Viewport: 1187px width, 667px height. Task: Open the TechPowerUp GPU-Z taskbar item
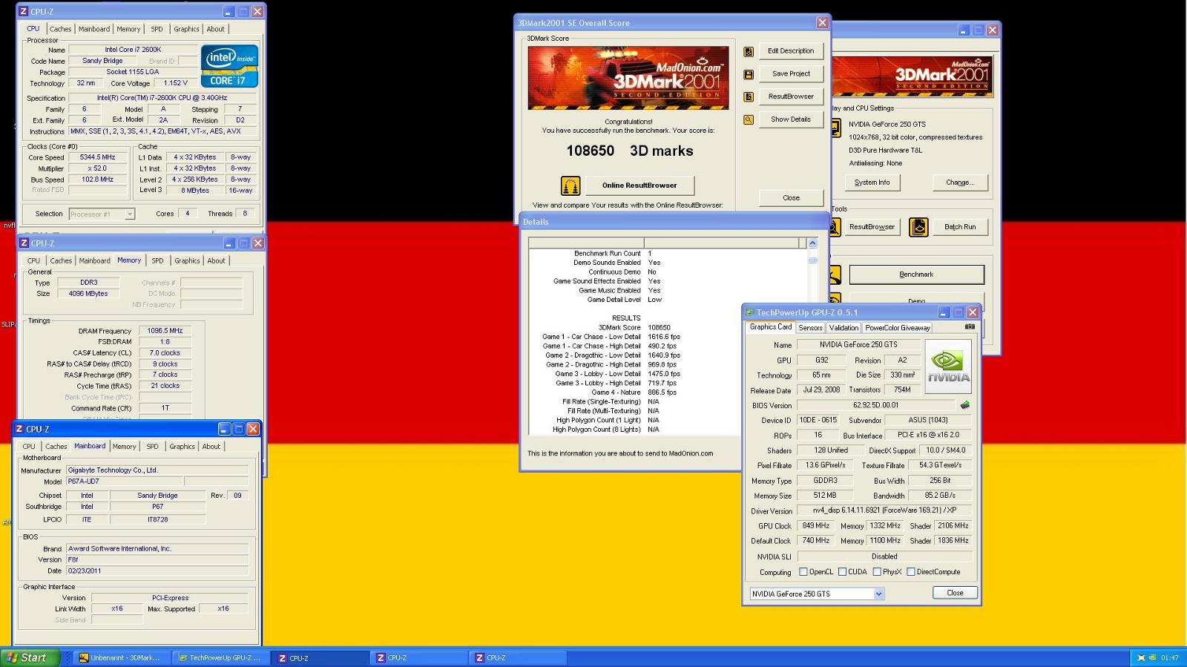click(x=220, y=658)
